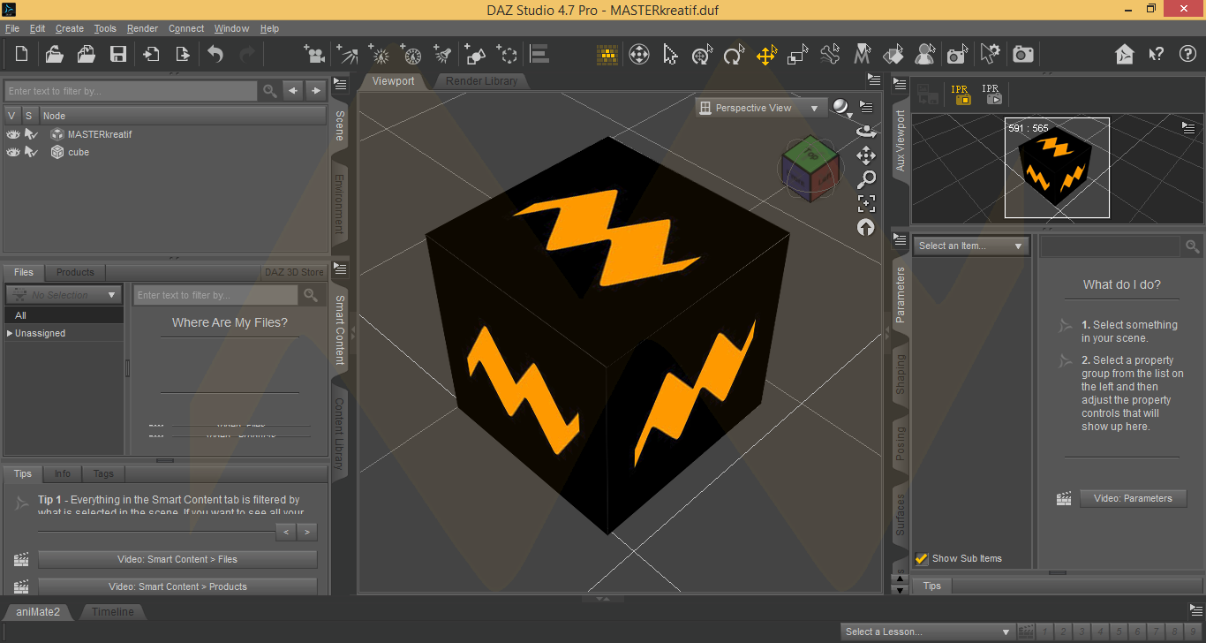This screenshot has width=1206, height=643.
Task: Select the ActivePose bone tool
Action: 829,55
